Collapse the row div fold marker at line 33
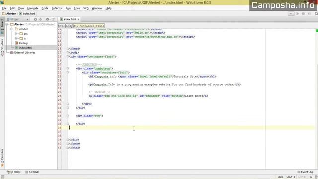Image resolution: width=318 pixels, height=179 pixels. pos(68,116)
